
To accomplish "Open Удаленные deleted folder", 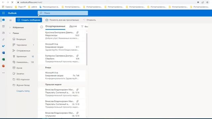I will (x=23, y=57).
